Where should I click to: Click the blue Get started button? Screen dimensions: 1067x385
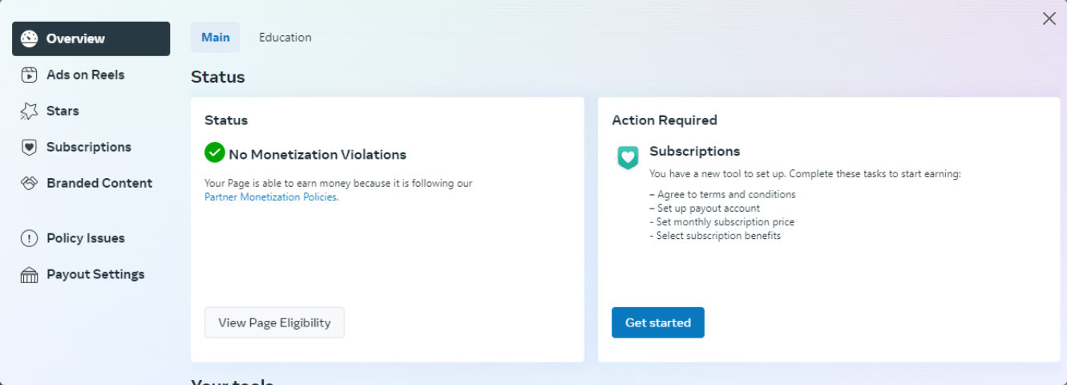tap(657, 322)
